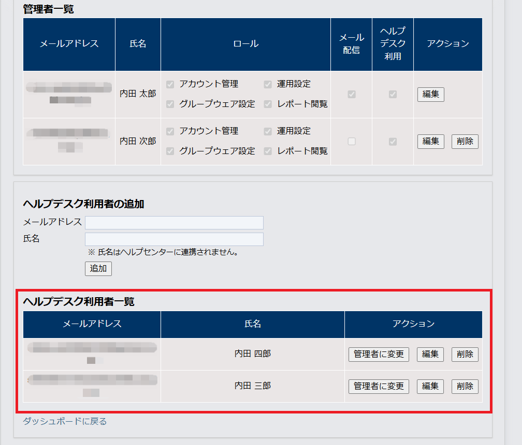Enable メール配信 for 内田 次郎
Viewport: 522px width, 445px height.
coord(351,141)
